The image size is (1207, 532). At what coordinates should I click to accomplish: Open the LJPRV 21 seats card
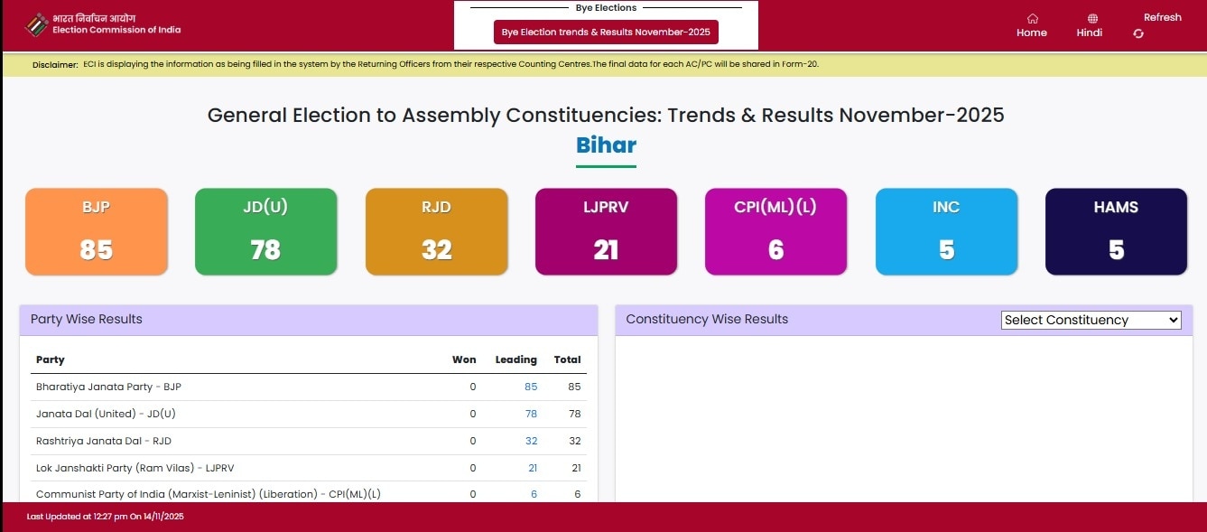606,231
